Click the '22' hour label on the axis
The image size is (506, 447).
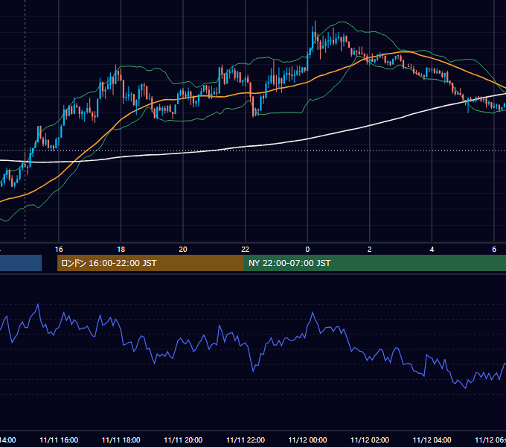coord(246,250)
